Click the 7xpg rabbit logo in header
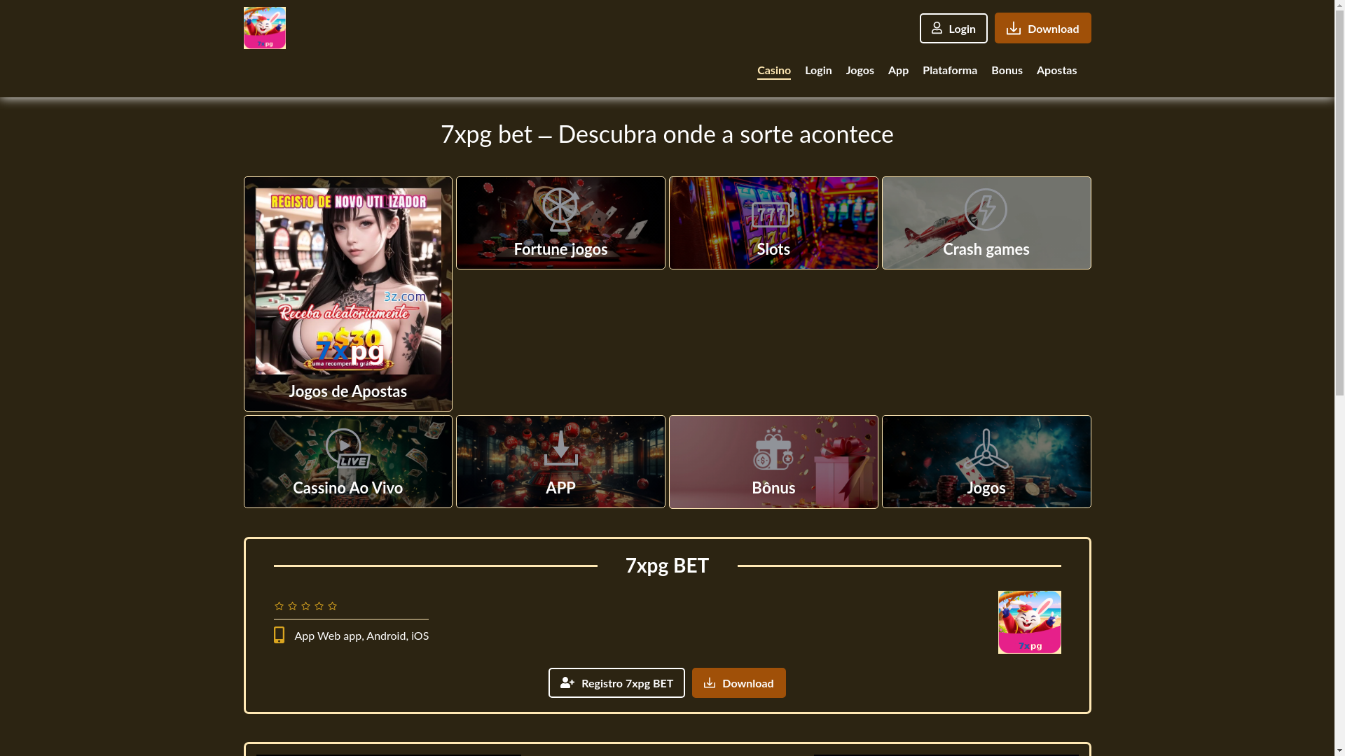 pos(264,28)
